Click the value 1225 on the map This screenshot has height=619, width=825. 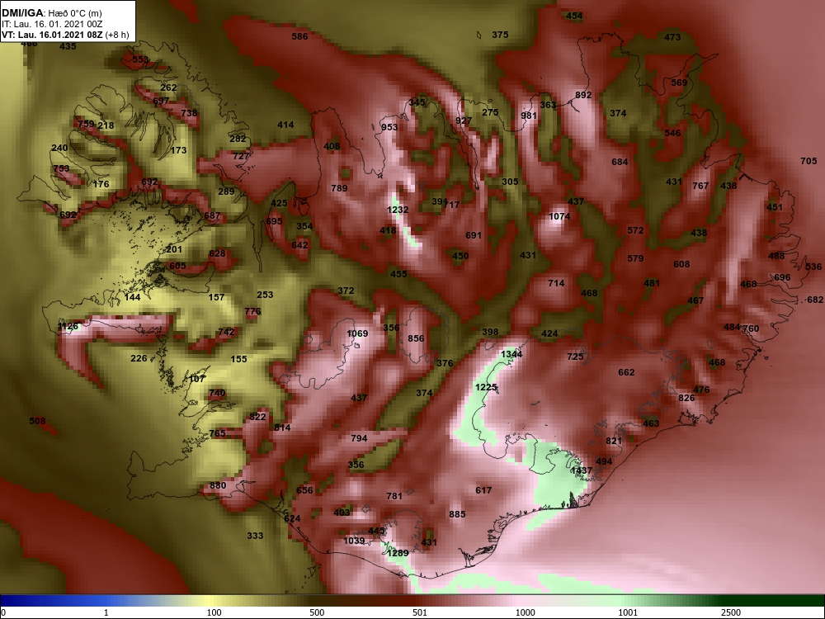(x=486, y=387)
